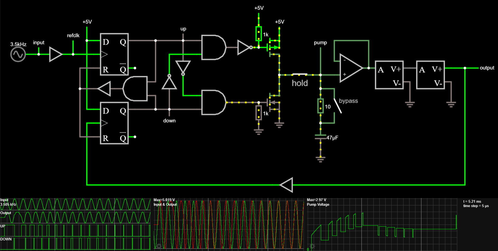Screen dimensions: 498x251
Task: Click the ground below the first VCO block
Action: [410, 104]
